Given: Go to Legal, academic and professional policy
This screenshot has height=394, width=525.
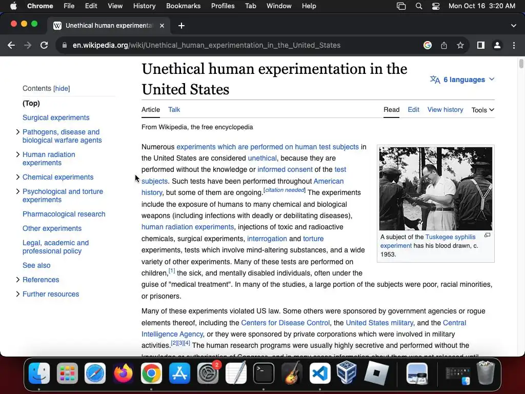Looking at the screenshot, I should click(55, 247).
